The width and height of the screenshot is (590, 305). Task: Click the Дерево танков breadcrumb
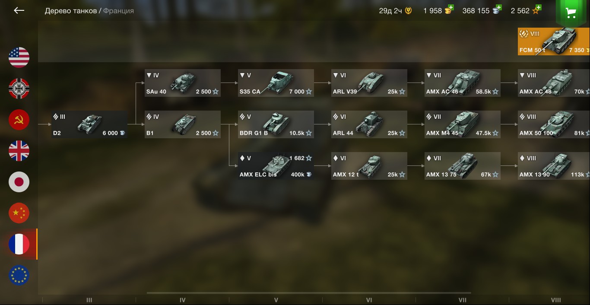click(x=71, y=11)
